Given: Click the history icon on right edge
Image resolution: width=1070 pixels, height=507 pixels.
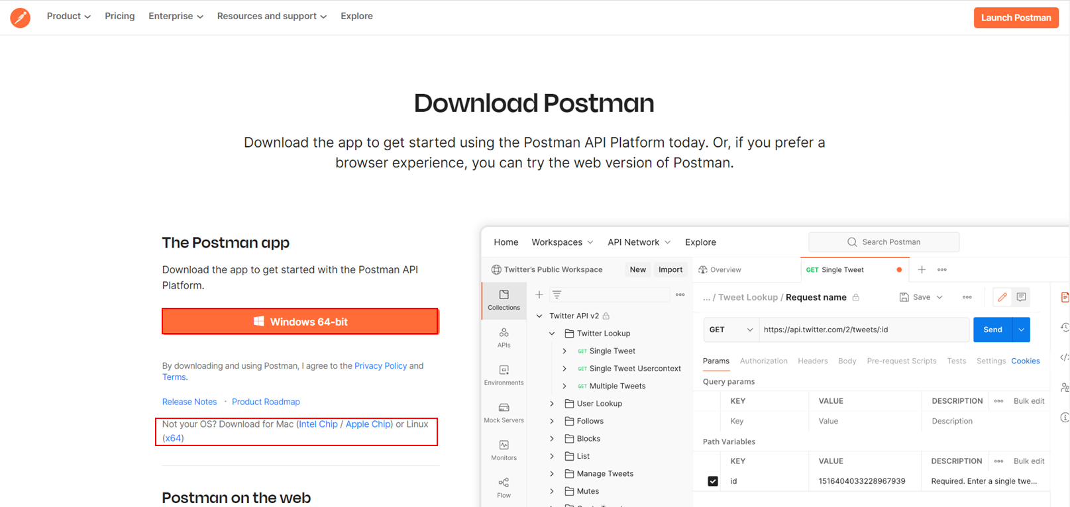Looking at the screenshot, I should point(1065,327).
